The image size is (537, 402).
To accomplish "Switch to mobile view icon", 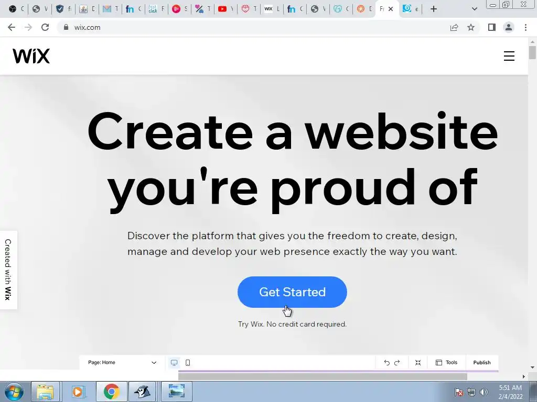I will point(188,363).
